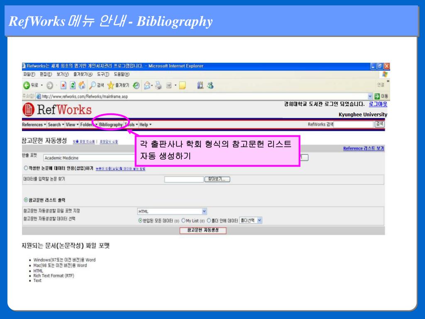425x319 pixels.
Task: Select the 참고문헌 리스트 출력 radio
Action: (26, 200)
